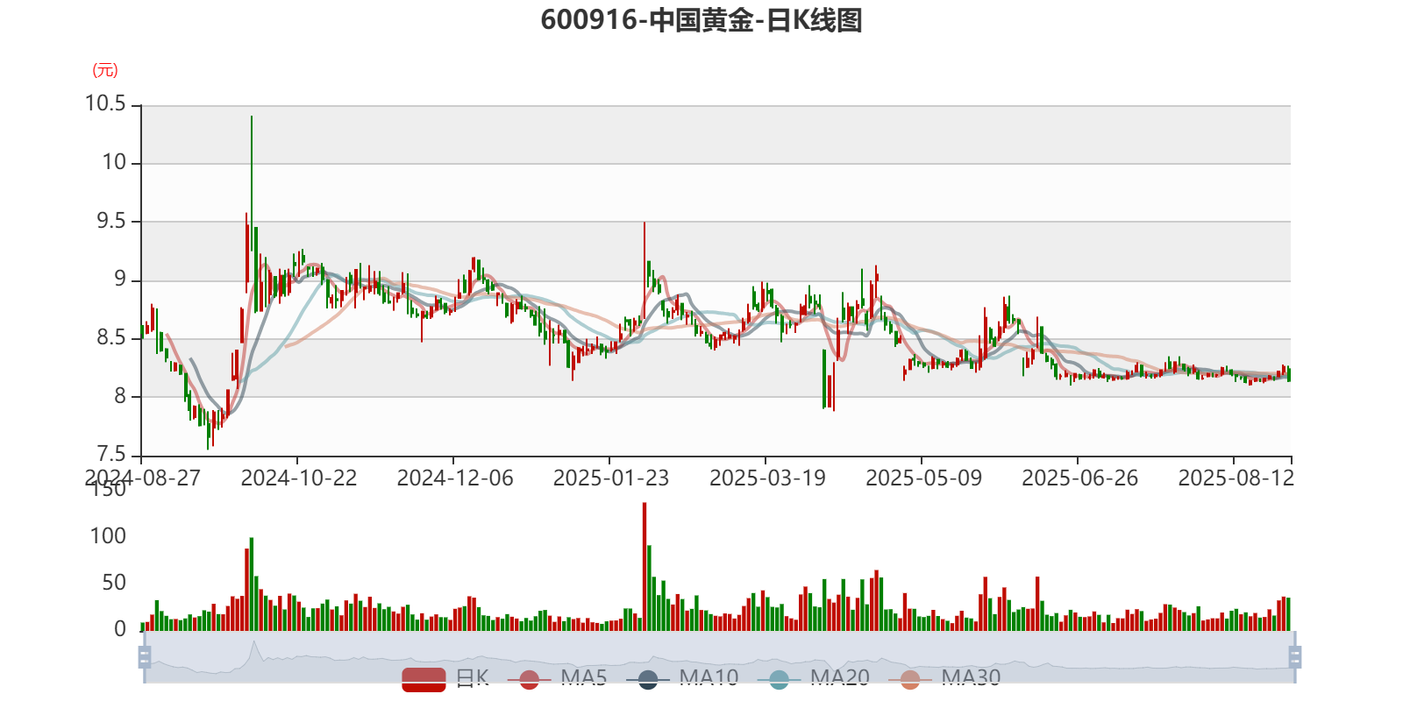The image size is (1403, 701).
Task: Click the 9.5 price axis label
Action: (111, 221)
